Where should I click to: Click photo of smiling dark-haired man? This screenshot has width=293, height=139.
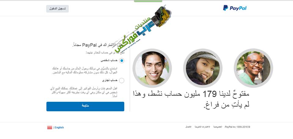click(152, 68)
